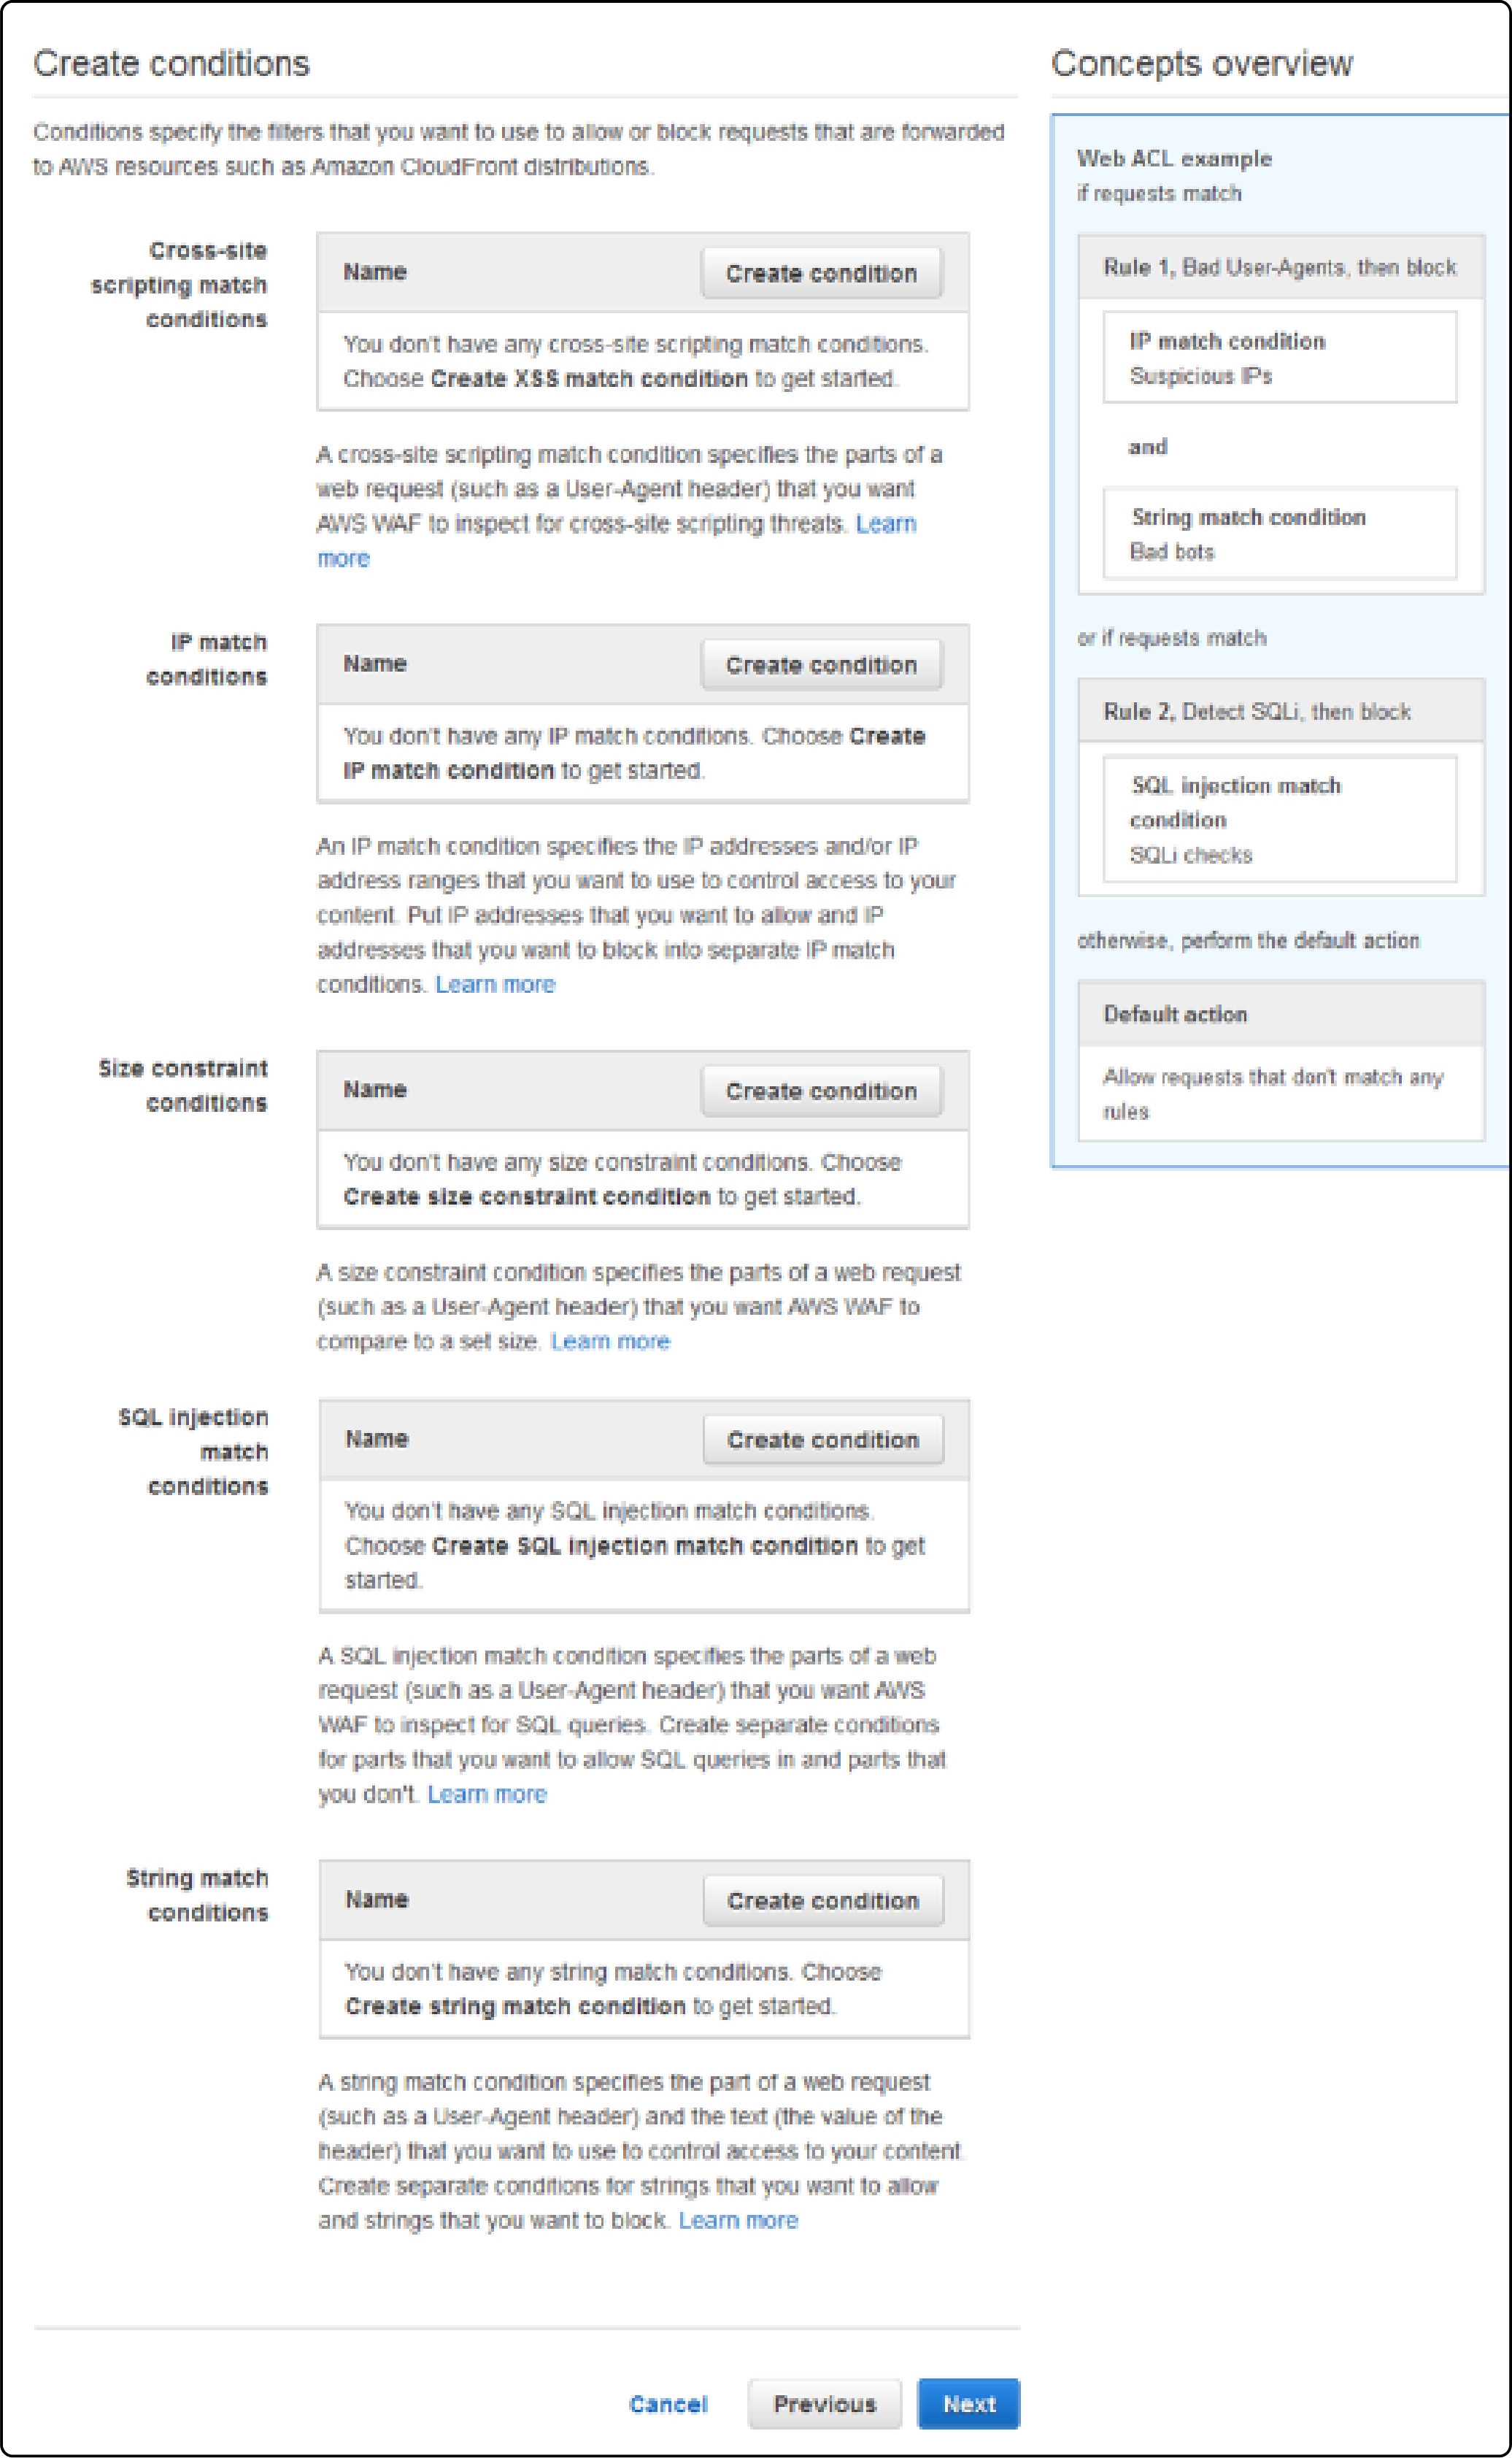Click 'or if requests match' text
The width and height of the screenshot is (1512, 2458).
point(1172,640)
